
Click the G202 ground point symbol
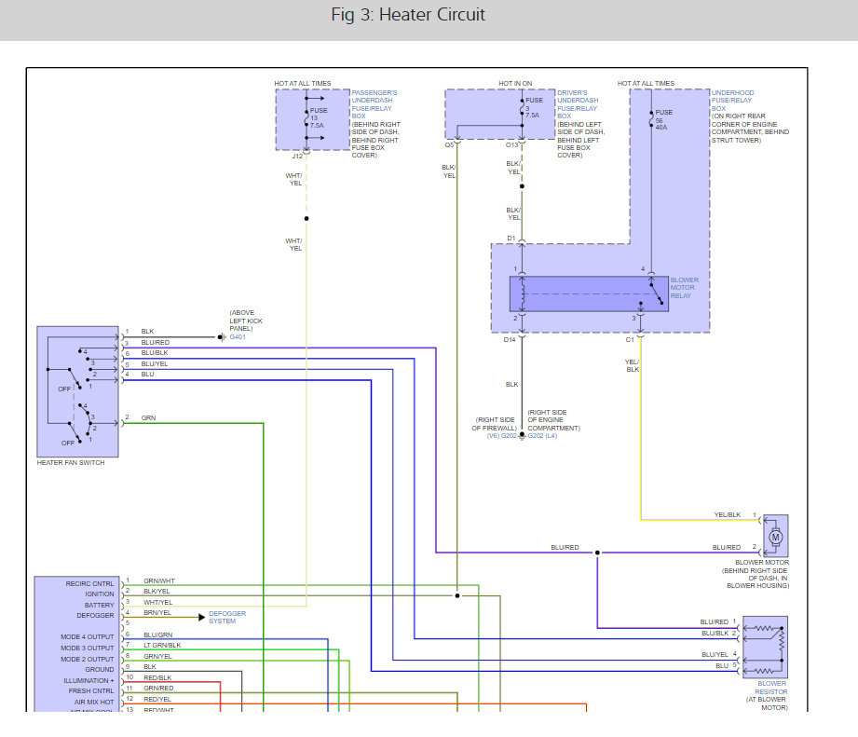coord(522,435)
